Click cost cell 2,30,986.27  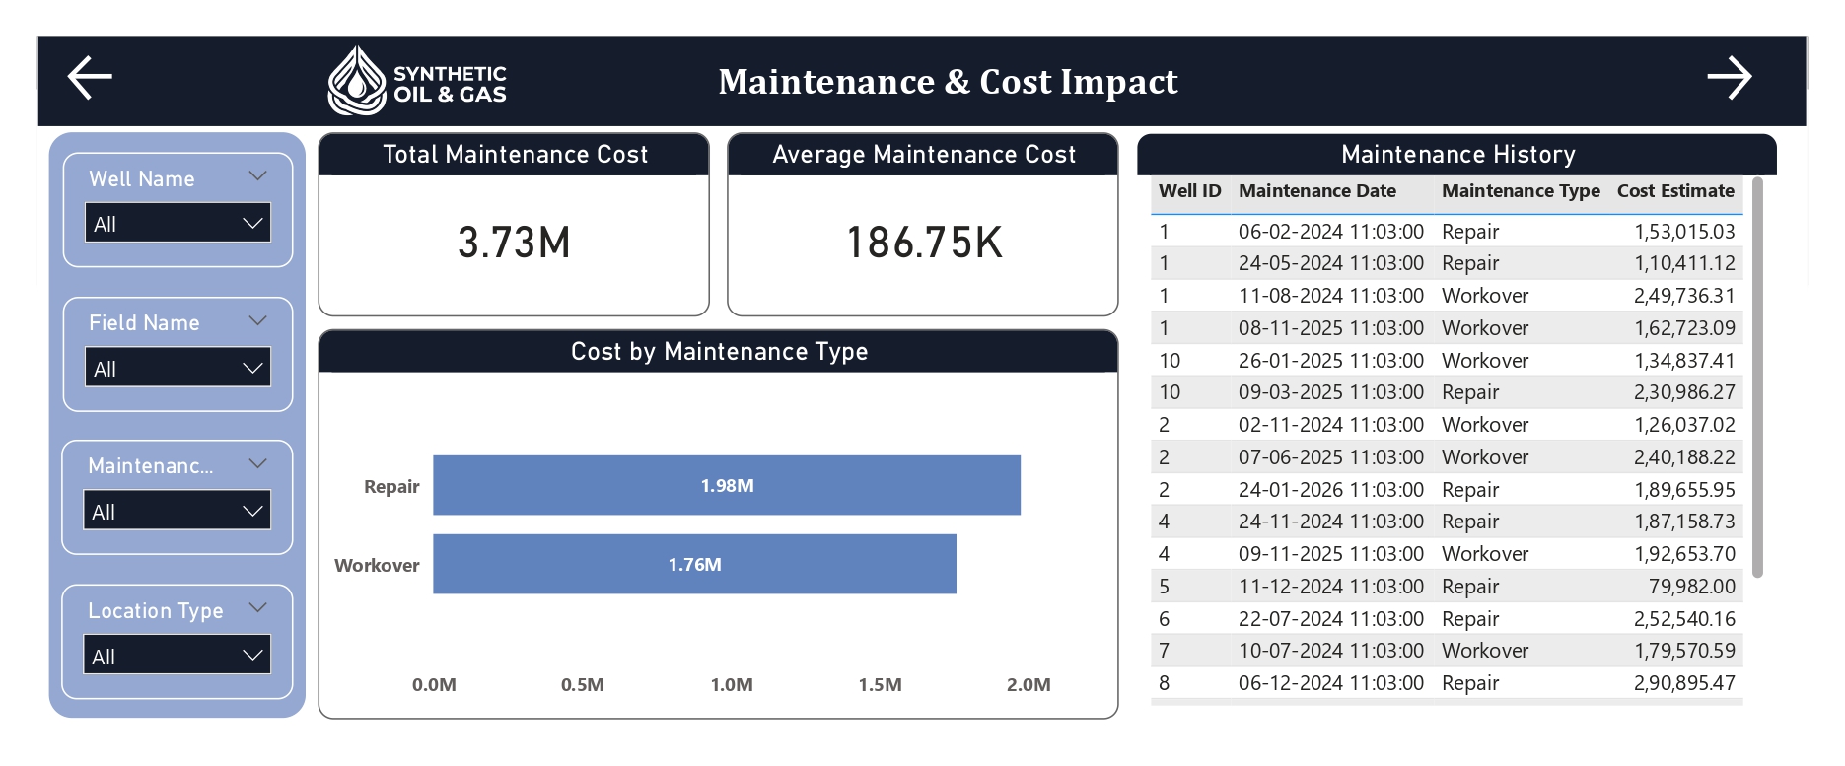1684,392
